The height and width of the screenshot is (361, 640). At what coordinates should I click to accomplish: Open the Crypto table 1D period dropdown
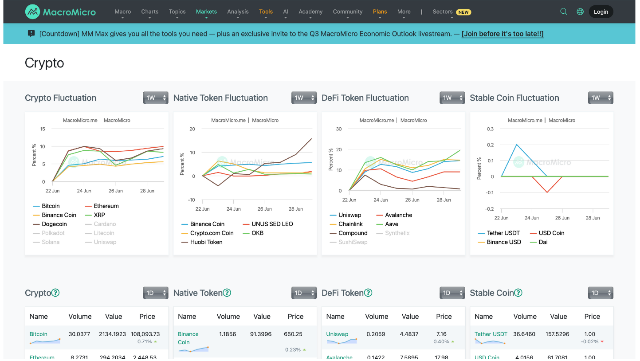coord(156,293)
